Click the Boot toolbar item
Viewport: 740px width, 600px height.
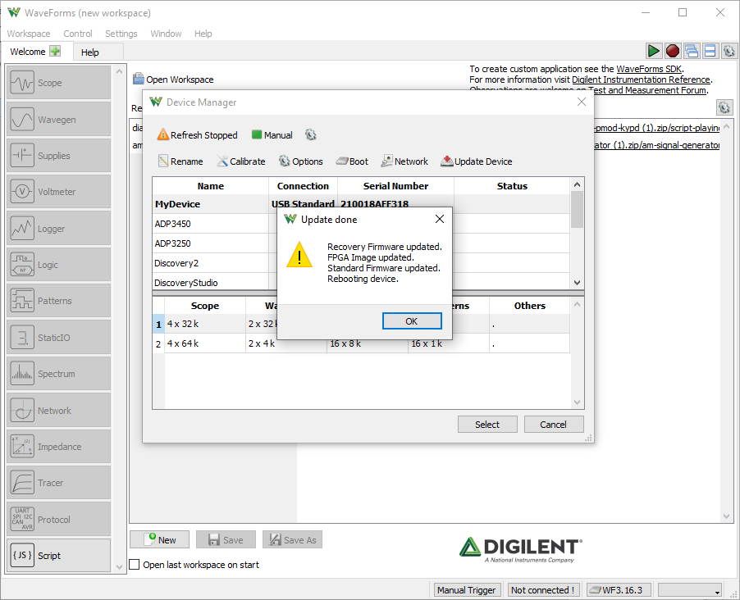point(352,161)
